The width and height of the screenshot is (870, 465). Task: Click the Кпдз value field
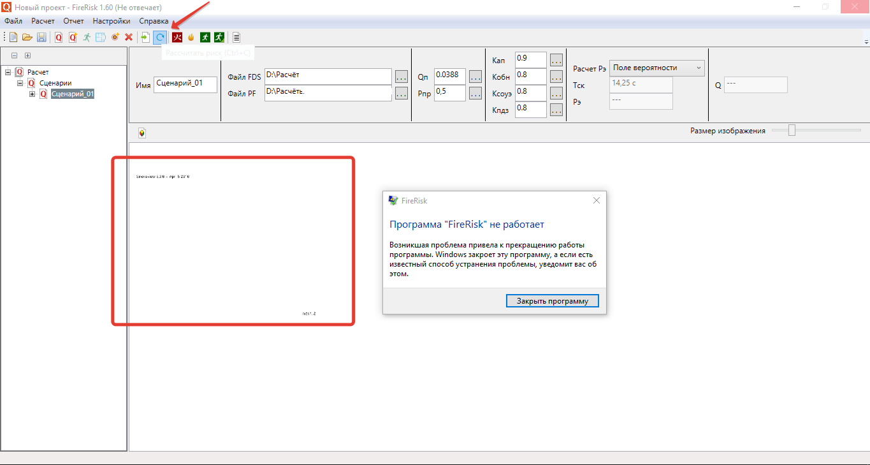531,110
